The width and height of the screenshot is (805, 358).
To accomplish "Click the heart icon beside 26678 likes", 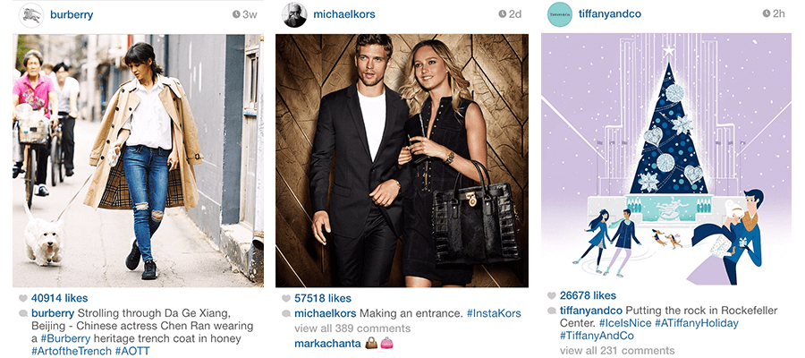I will coord(551,296).
